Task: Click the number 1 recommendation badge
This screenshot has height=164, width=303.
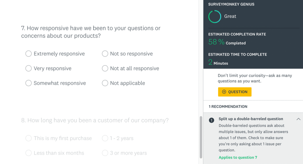Action: 212,120
